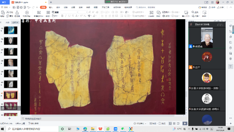The height and width of the screenshot is (132, 234).
Task: Open the slide Layout icon
Action: tap(48, 12)
